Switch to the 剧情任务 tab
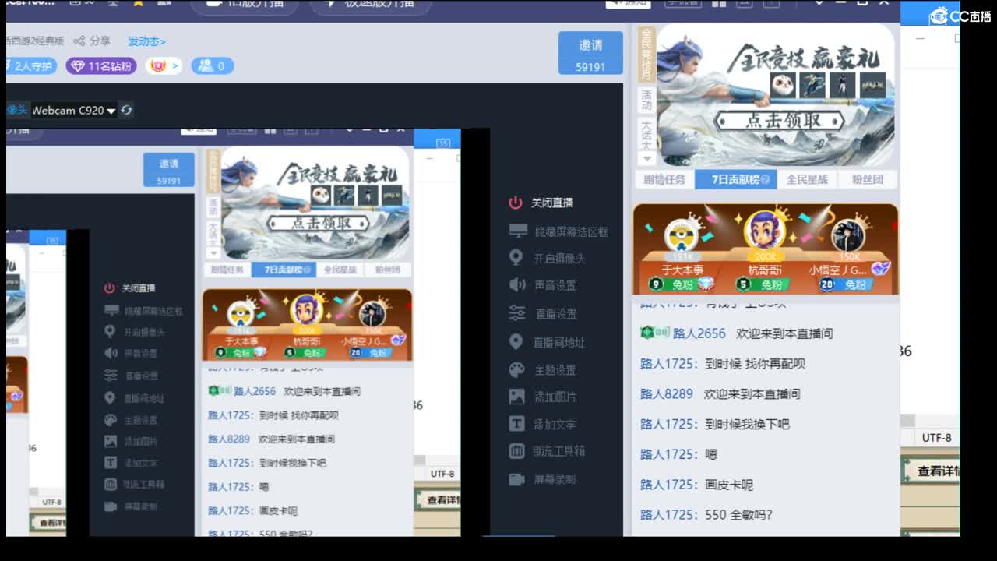This screenshot has height=561, width=997. pyautogui.click(x=664, y=179)
